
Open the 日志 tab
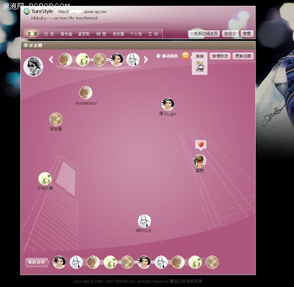click(49, 34)
